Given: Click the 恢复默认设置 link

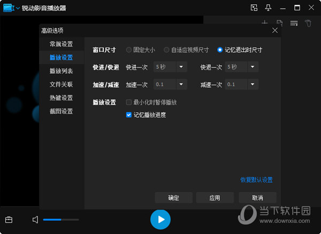Looking at the screenshot, I should point(256,180).
